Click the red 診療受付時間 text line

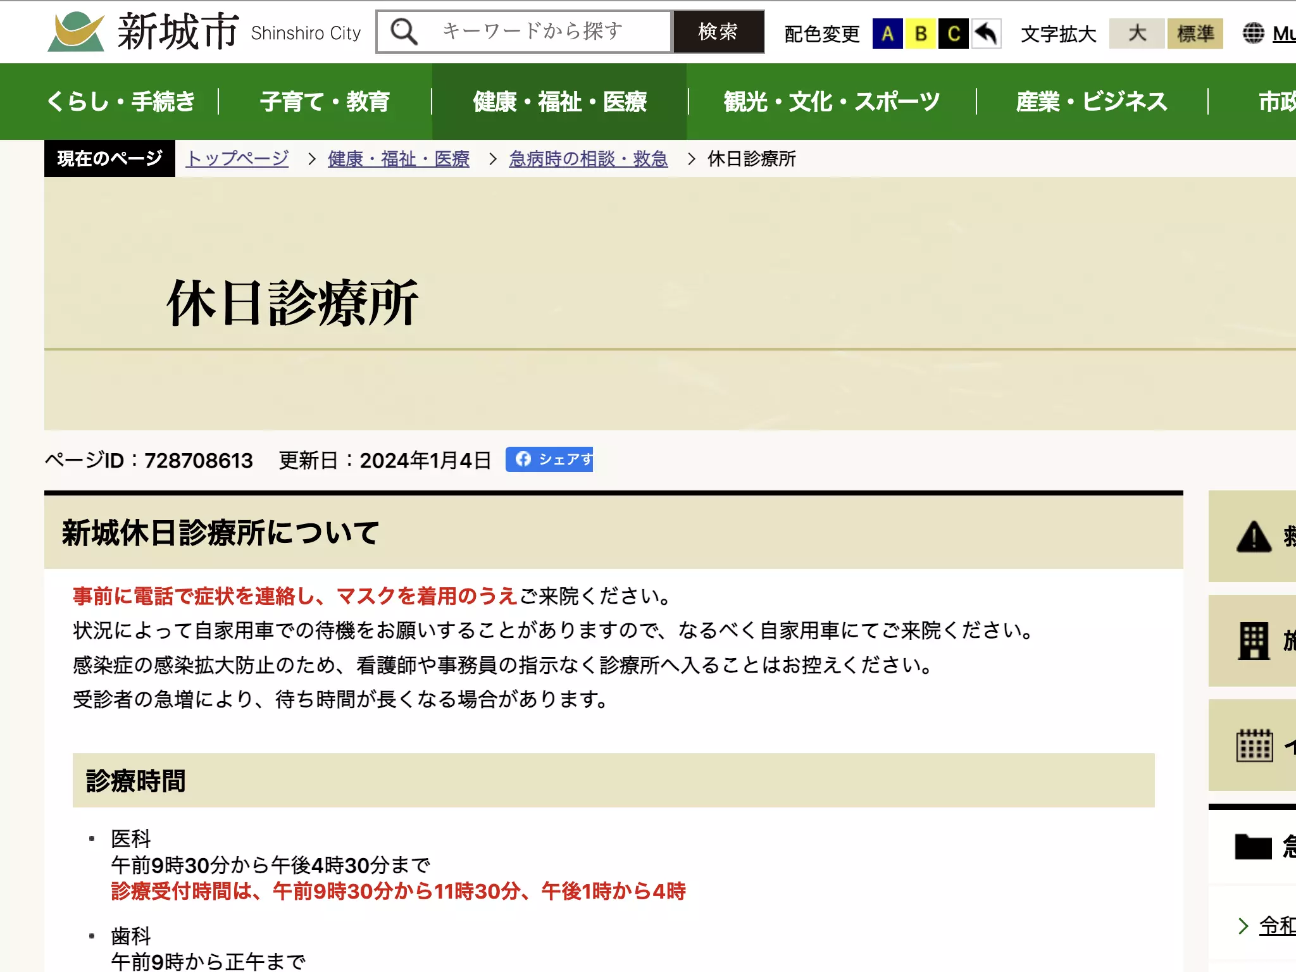[x=399, y=891]
